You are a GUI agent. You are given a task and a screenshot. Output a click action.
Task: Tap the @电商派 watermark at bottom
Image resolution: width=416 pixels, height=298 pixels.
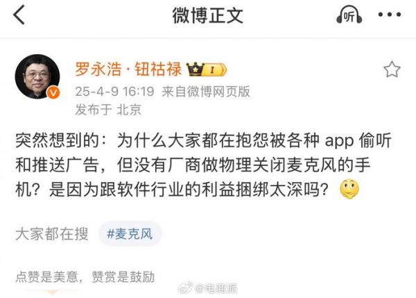(x=216, y=288)
